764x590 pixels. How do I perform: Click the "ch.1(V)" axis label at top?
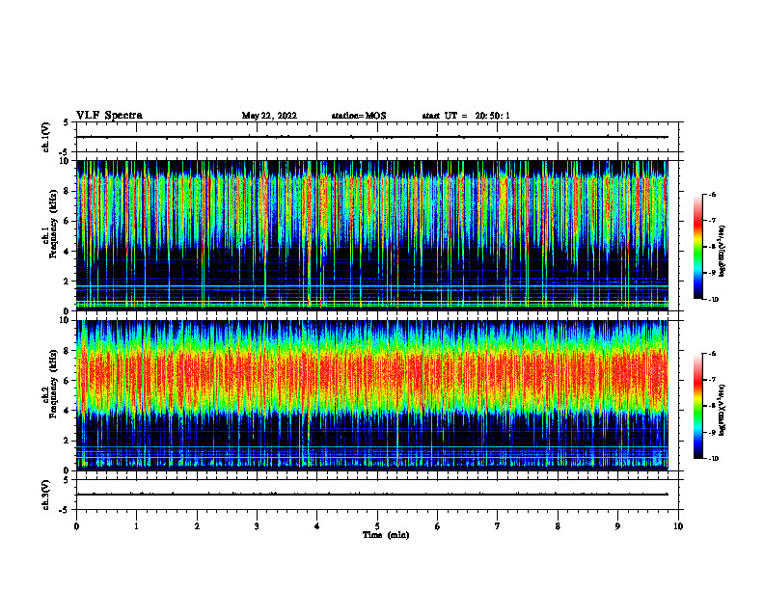(46, 137)
